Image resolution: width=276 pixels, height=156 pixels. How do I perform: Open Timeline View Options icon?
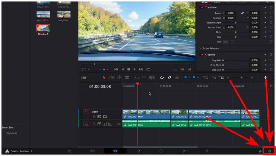[84, 77]
